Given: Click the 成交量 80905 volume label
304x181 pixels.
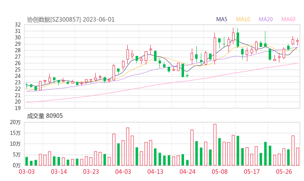Looking at the screenshot, I should [45, 116].
